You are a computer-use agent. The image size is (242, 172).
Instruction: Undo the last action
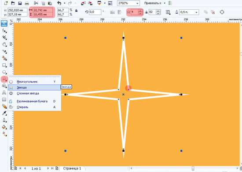click(x=59, y=3)
